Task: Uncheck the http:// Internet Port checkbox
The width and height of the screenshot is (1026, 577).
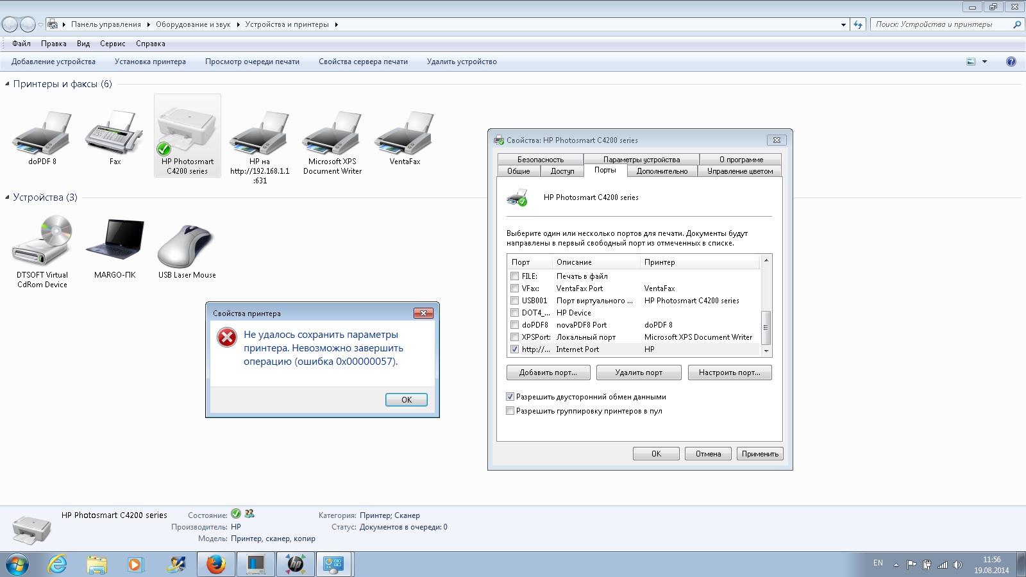Action: [514, 349]
